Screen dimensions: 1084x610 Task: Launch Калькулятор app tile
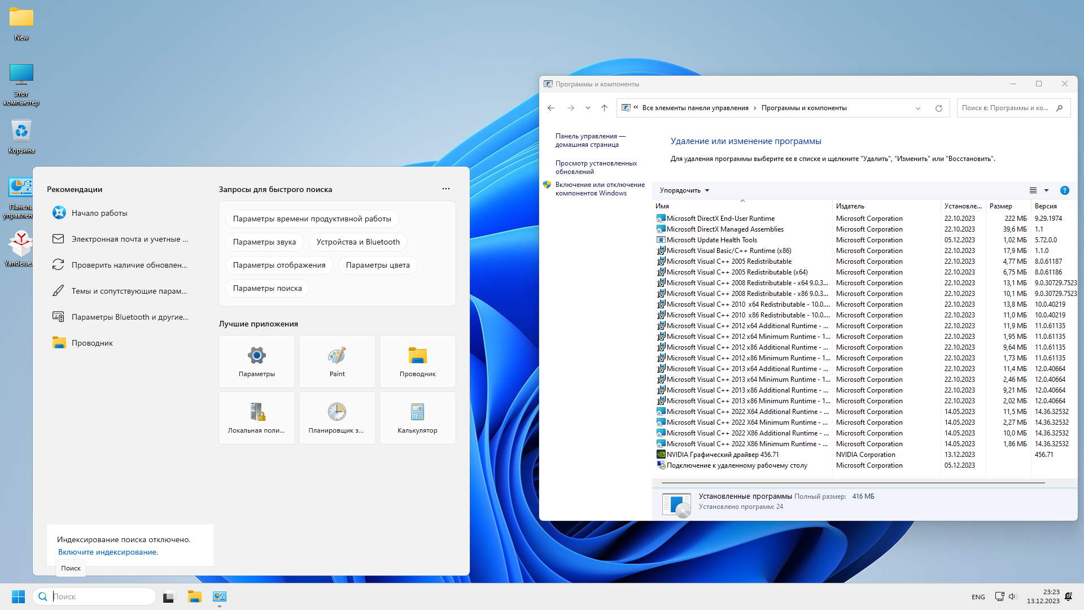click(x=417, y=417)
